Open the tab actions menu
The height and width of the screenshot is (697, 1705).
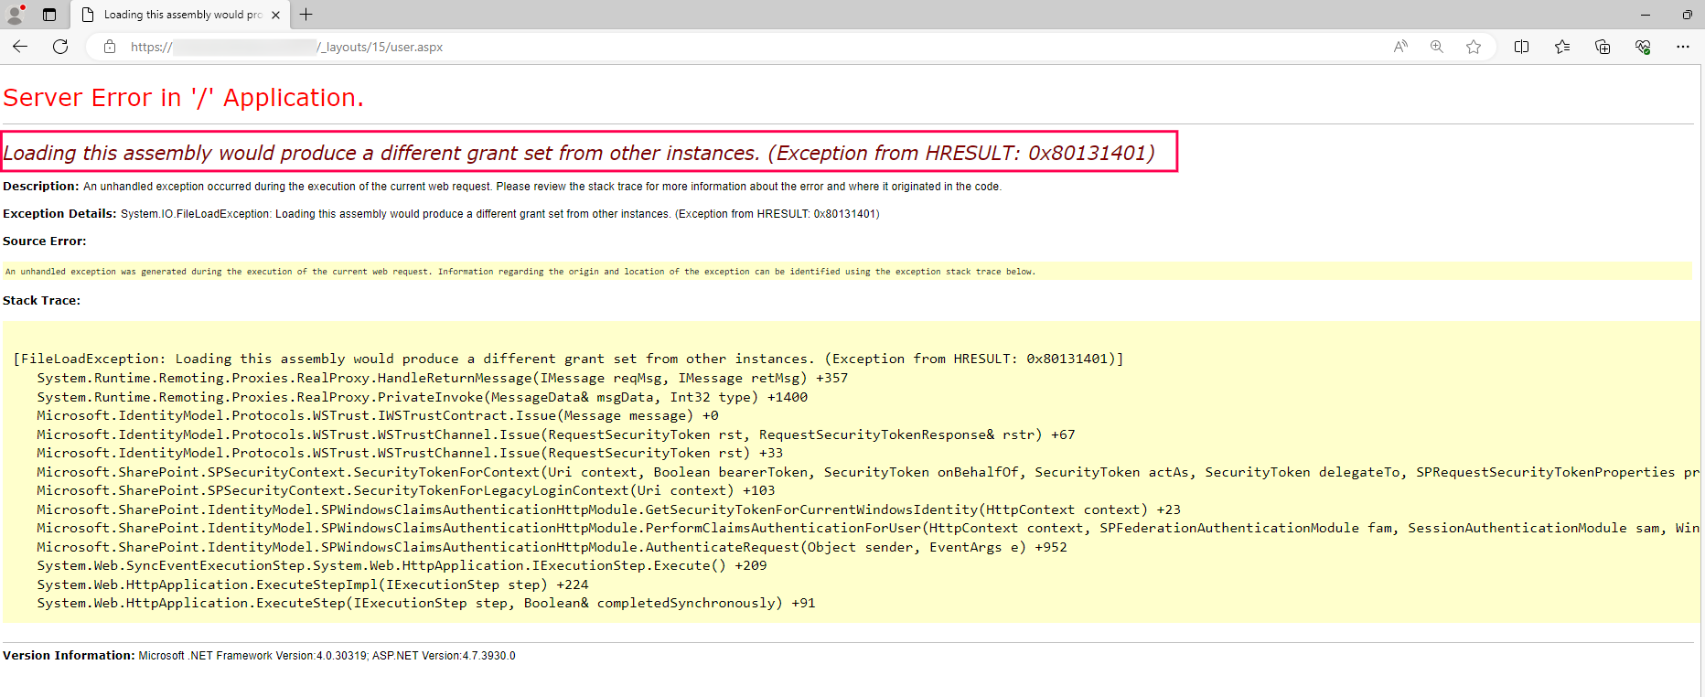click(49, 15)
